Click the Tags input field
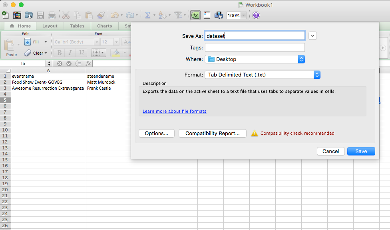 255,47
